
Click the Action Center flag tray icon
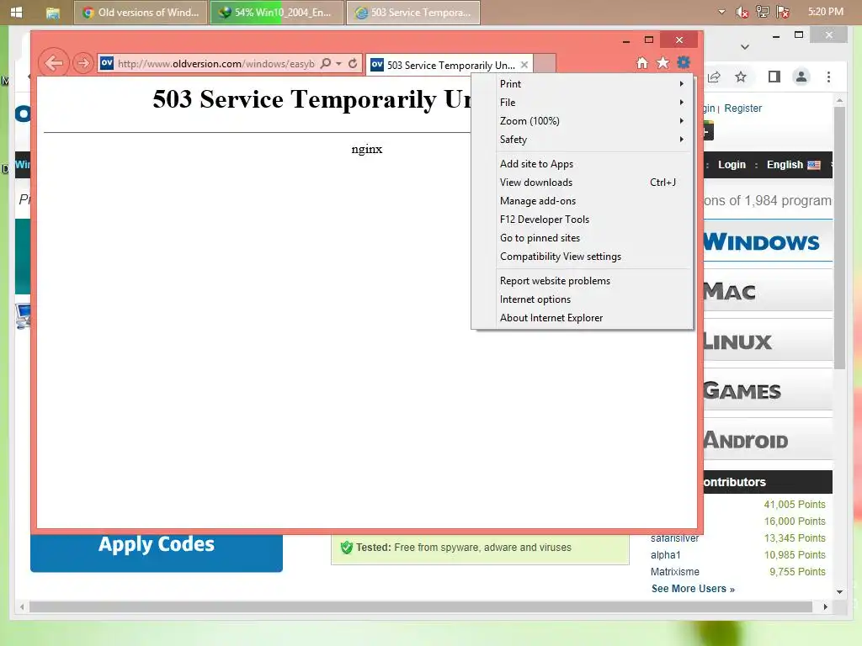[782, 12]
